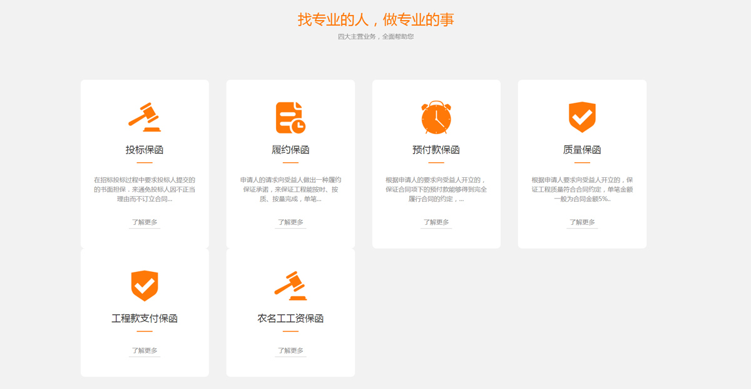Screen dimensions: 751x389
Task: Click the 质量保函 description text
Action: pos(582,189)
